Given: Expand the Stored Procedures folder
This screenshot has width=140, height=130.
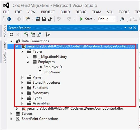Looking at the screenshot, I should pyautogui.click(x=22, y=83).
